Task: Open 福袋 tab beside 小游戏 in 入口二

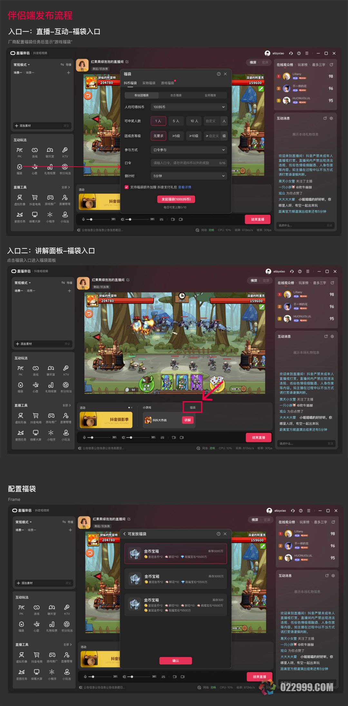Action: pos(193,408)
